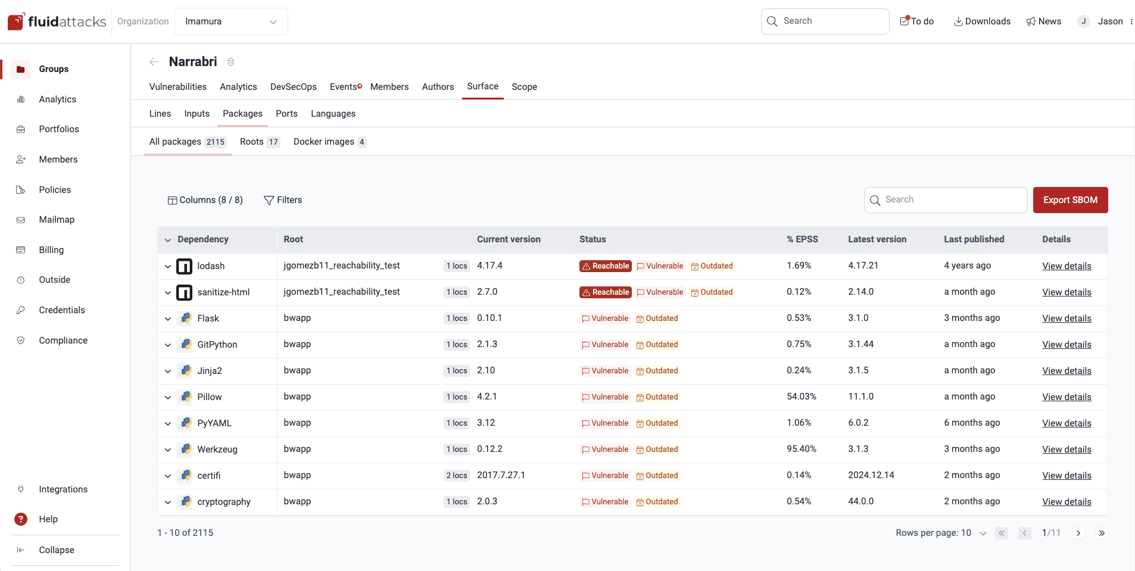View details for lodash
The height and width of the screenshot is (571, 1135).
(x=1067, y=266)
